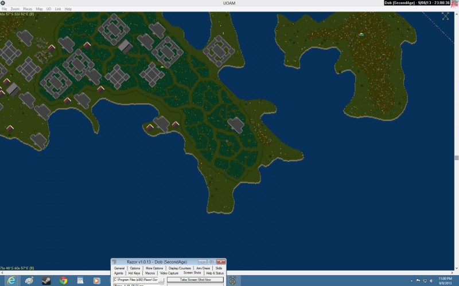Open Internet Explorer from the taskbar

pos(11,280)
